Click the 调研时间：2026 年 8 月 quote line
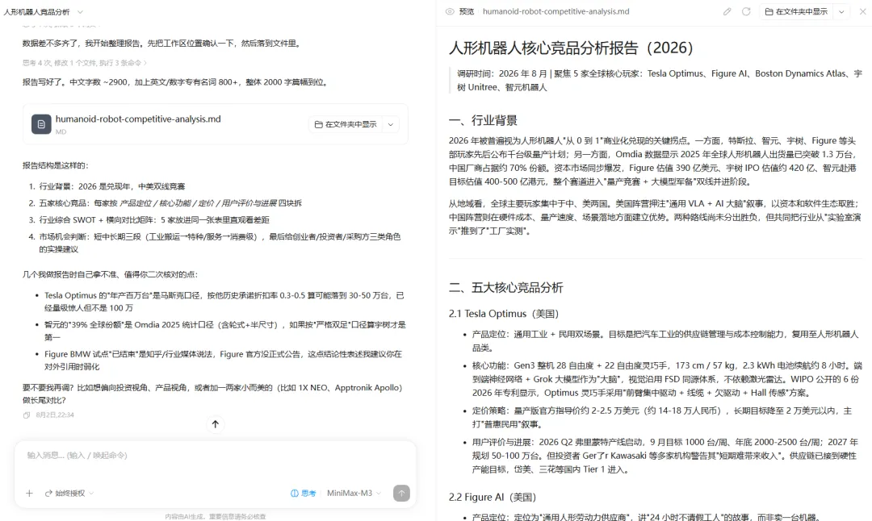872x521 pixels. click(x=660, y=81)
